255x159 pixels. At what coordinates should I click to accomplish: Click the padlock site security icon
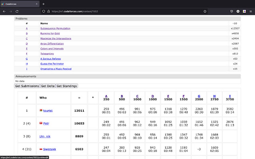tap(48, 11)
